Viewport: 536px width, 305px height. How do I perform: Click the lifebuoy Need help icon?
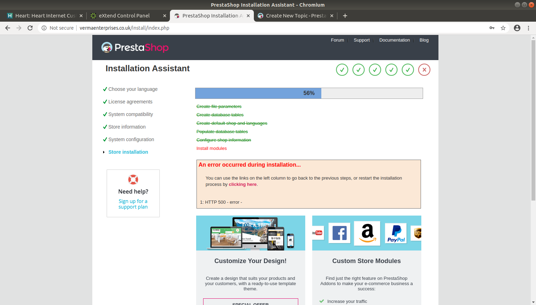coord(133,180)
